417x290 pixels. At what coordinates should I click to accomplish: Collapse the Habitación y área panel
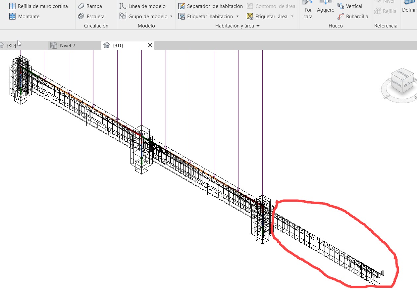click(x=259, y=26)
